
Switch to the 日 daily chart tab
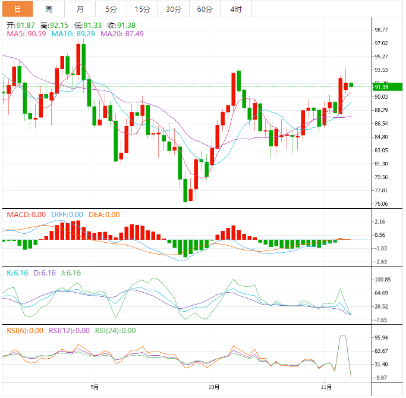point(17,9)
